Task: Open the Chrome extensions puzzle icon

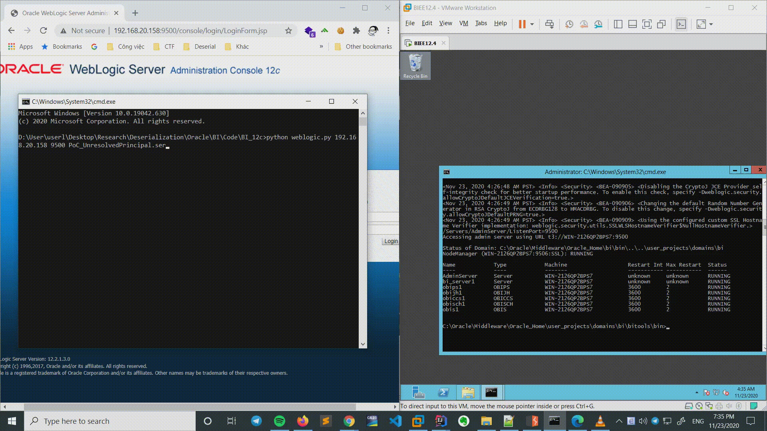Action: (x=356, y=30)
